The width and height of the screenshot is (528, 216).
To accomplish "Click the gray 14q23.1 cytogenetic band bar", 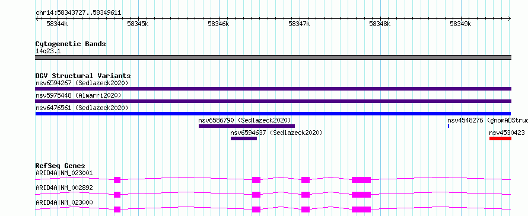I will coord(273,57).
